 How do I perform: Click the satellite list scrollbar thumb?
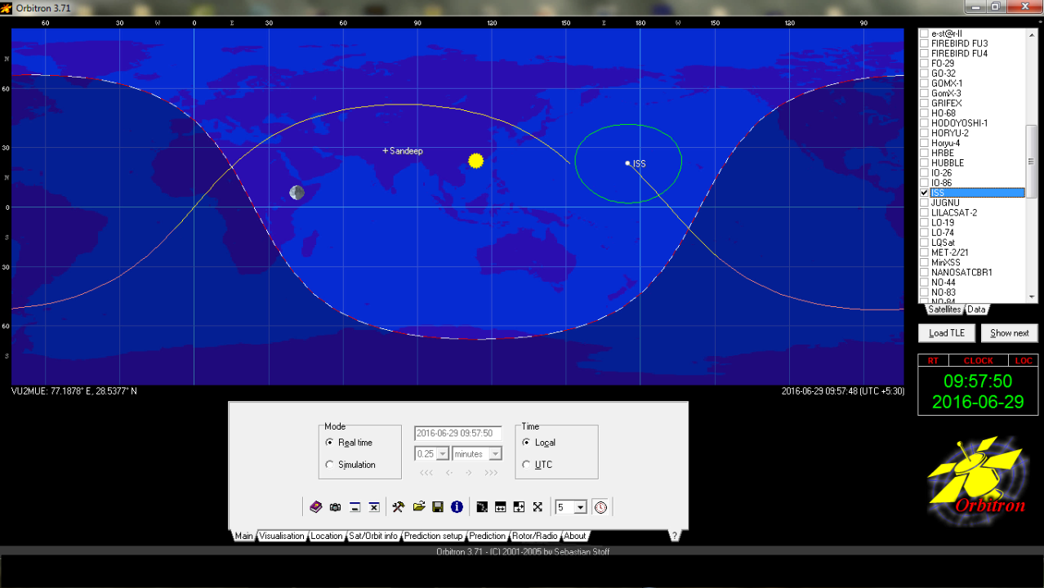1032,161
